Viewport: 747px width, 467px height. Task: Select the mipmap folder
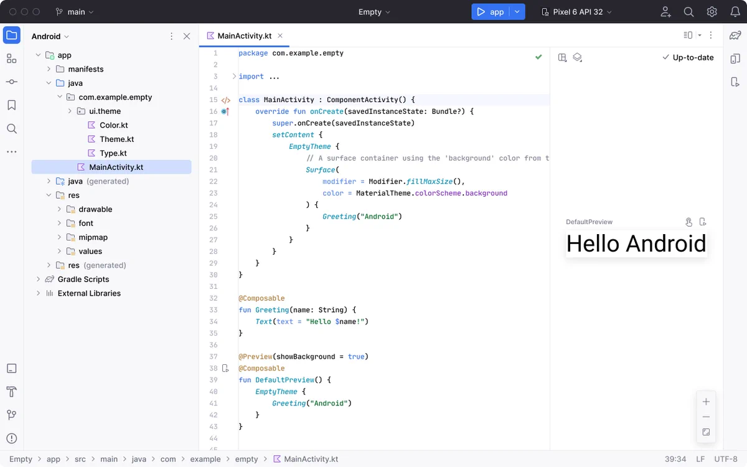[x=93, y=237]
